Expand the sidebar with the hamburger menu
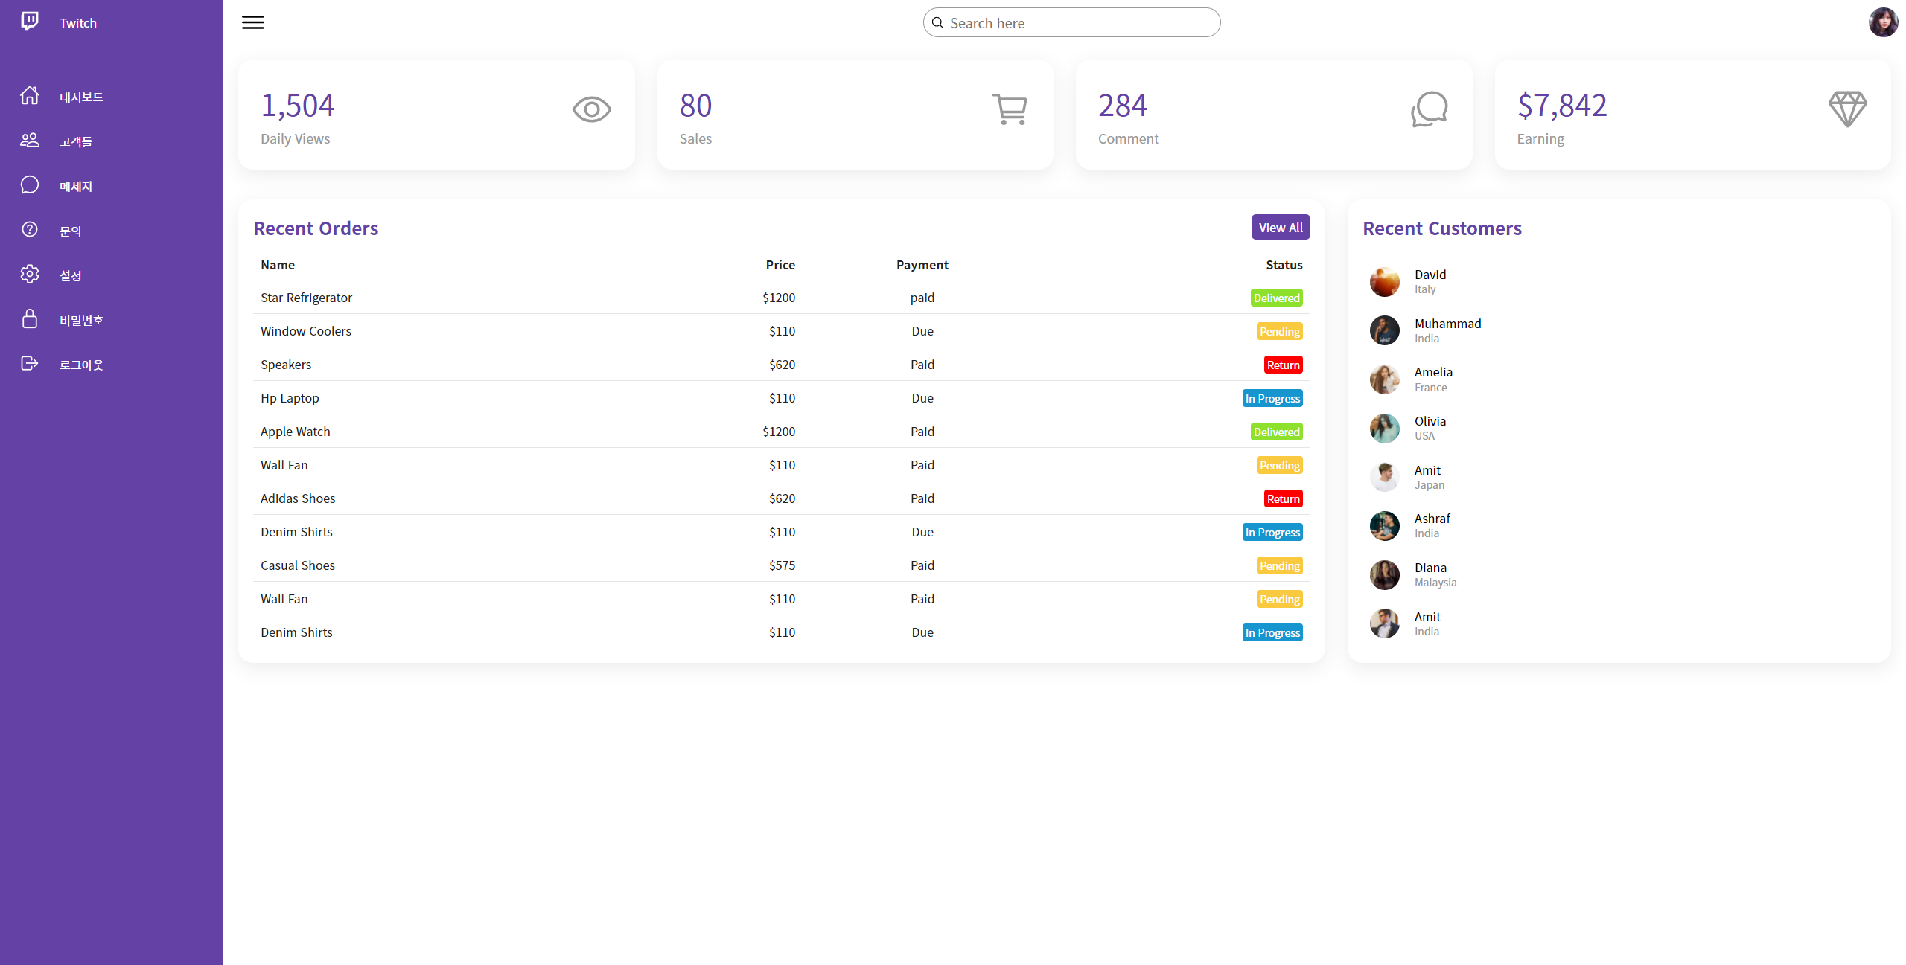Viewport: 1906px width, 965px height. coord(252,22)
